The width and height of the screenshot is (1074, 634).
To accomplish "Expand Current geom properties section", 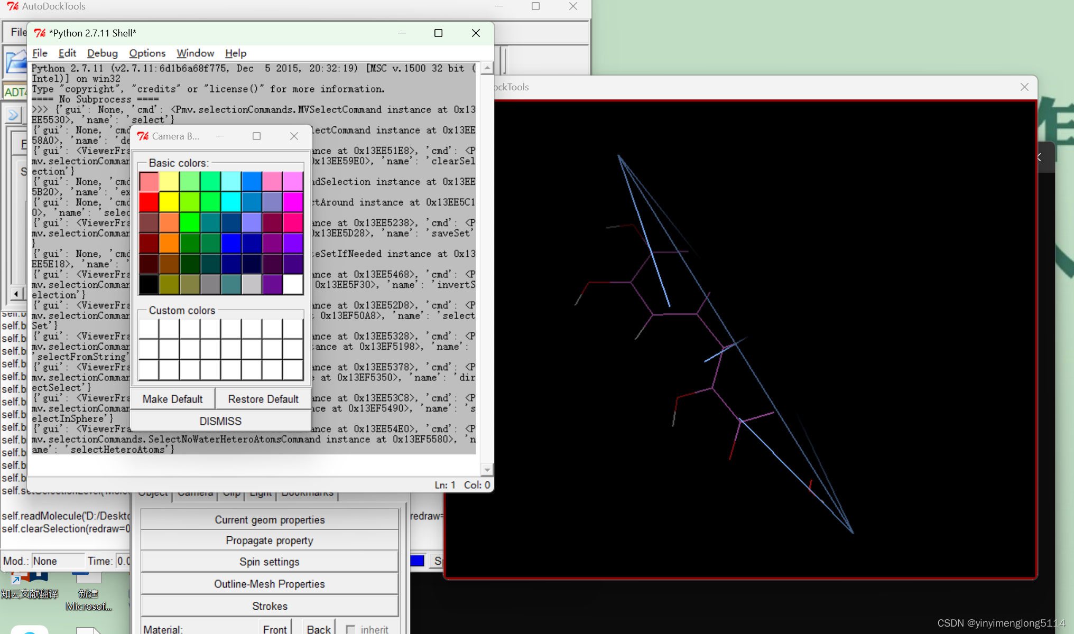I will click(270, 520).
